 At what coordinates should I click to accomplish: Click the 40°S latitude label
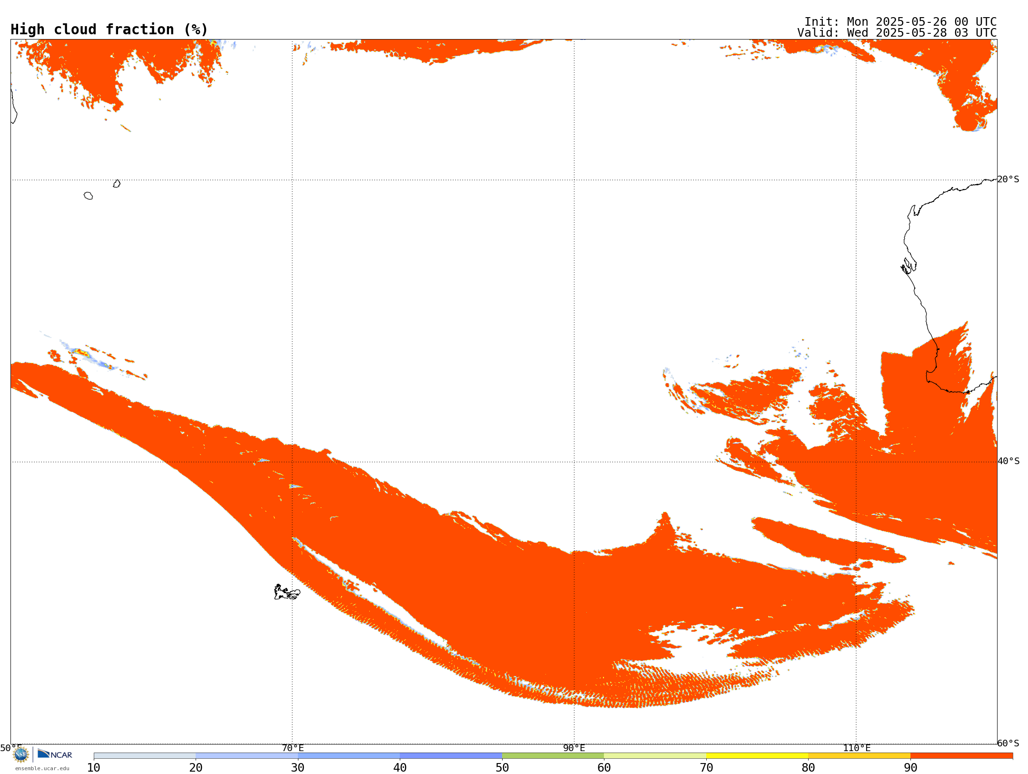click(1008, 461)
